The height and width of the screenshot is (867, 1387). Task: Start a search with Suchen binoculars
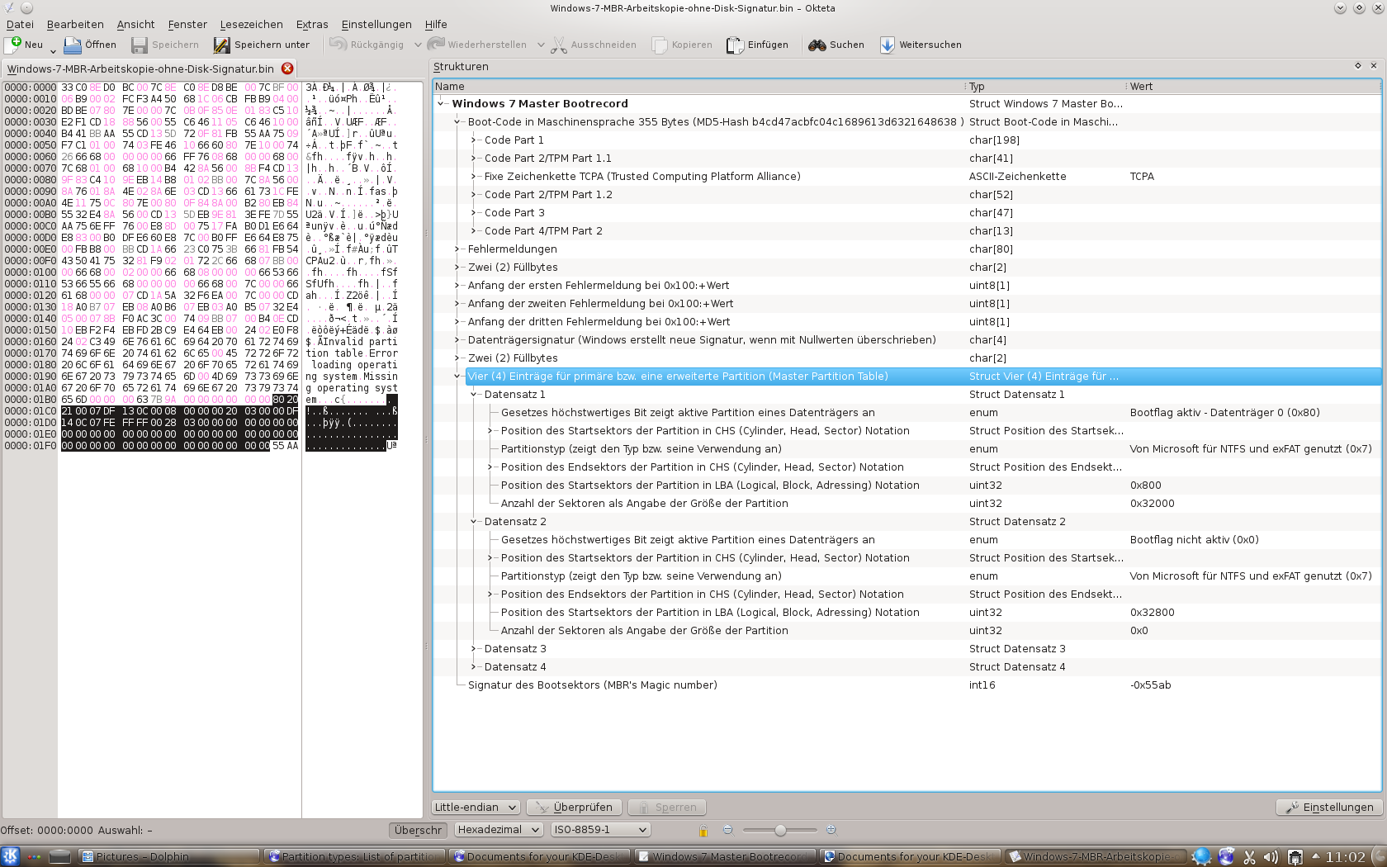pos(836,45)
